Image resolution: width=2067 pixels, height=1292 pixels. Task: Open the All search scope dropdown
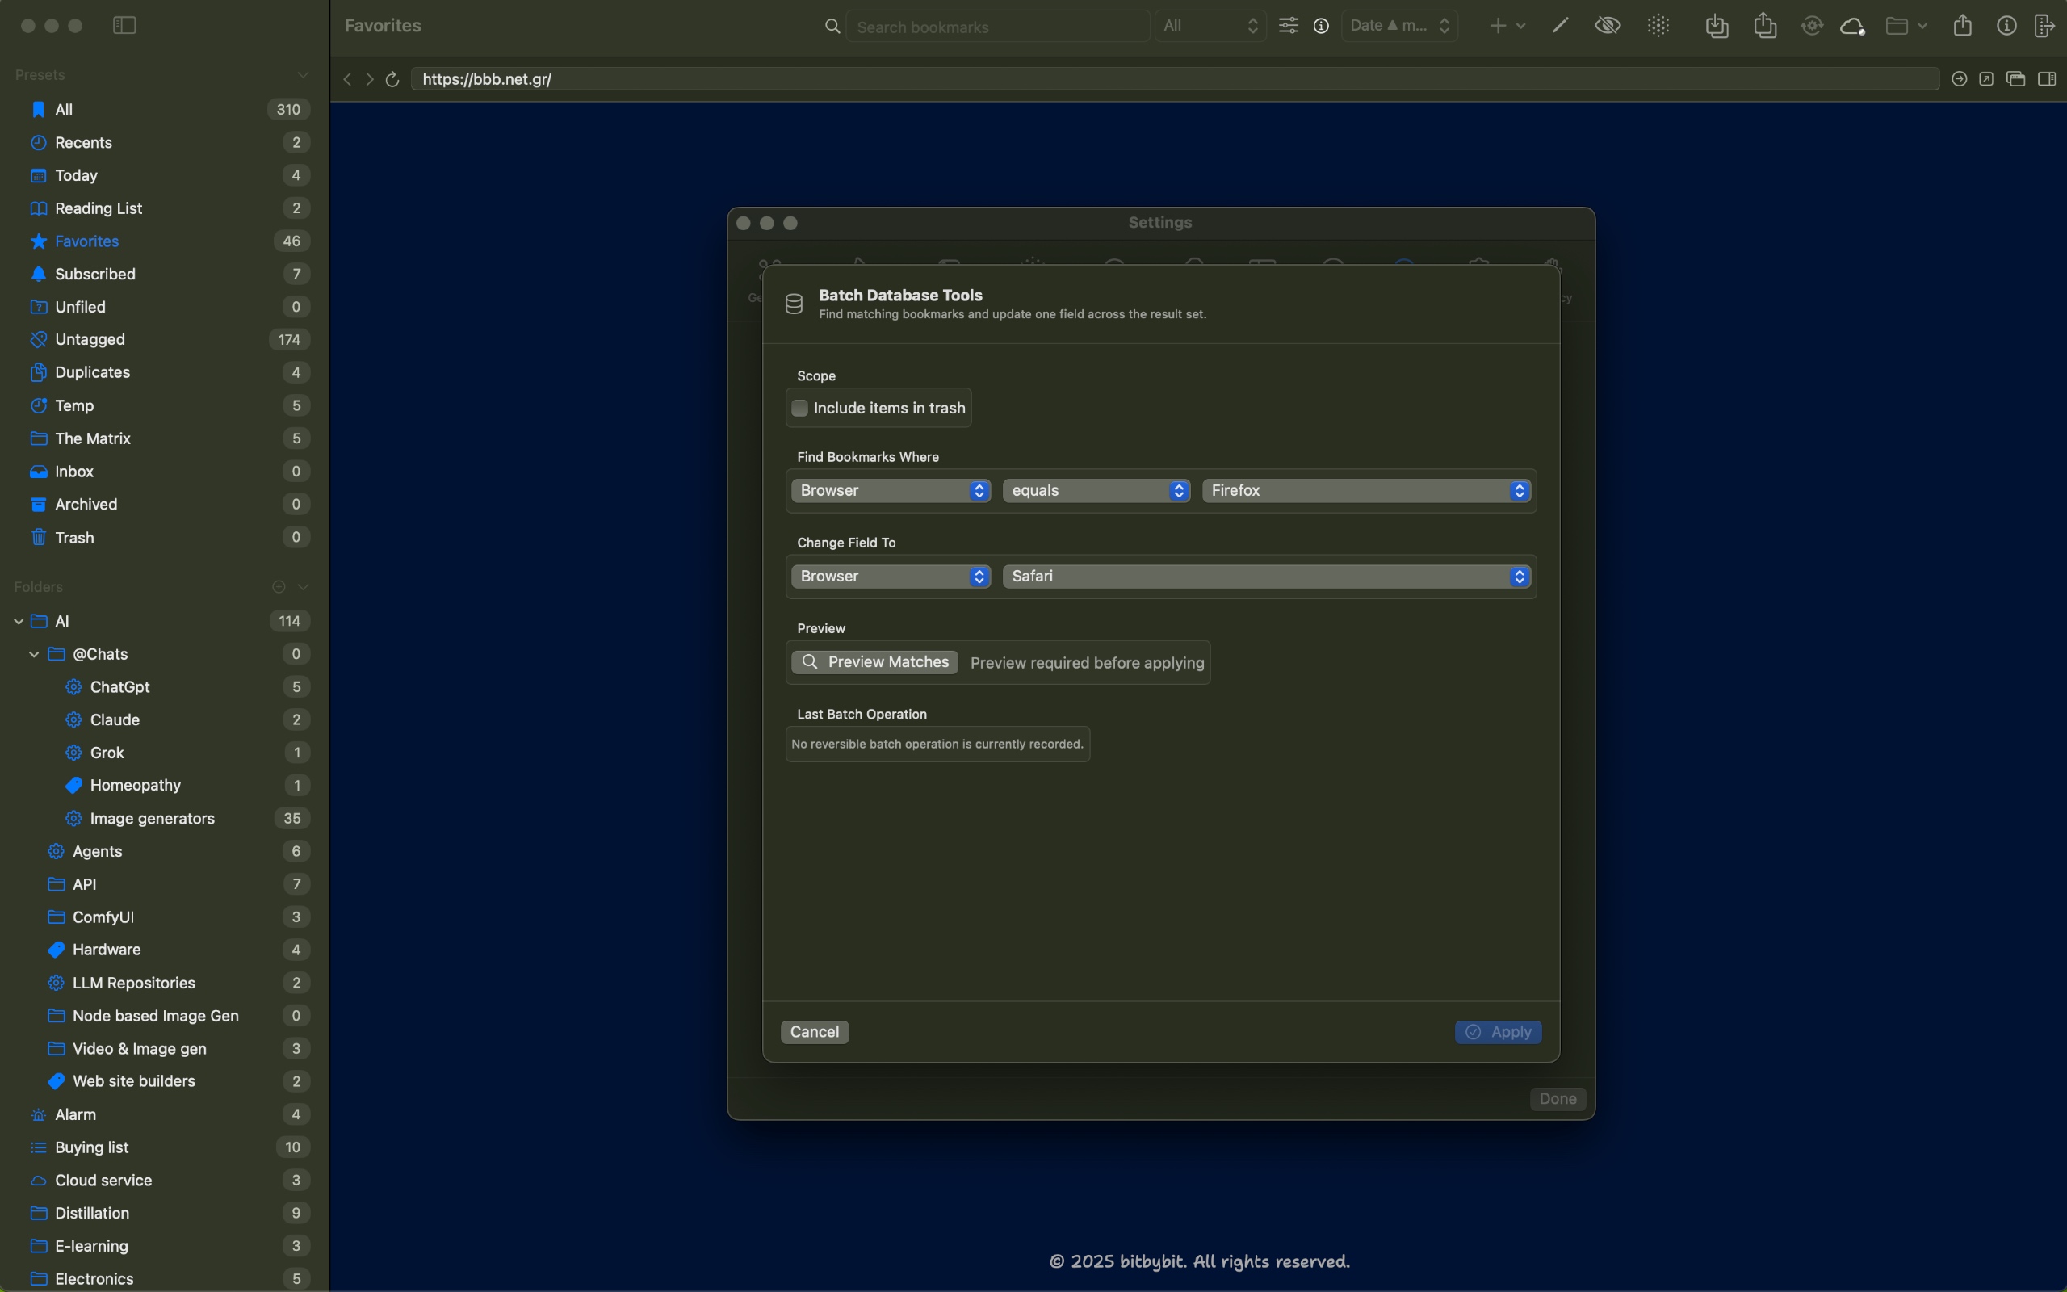[x=1210, y=26]
